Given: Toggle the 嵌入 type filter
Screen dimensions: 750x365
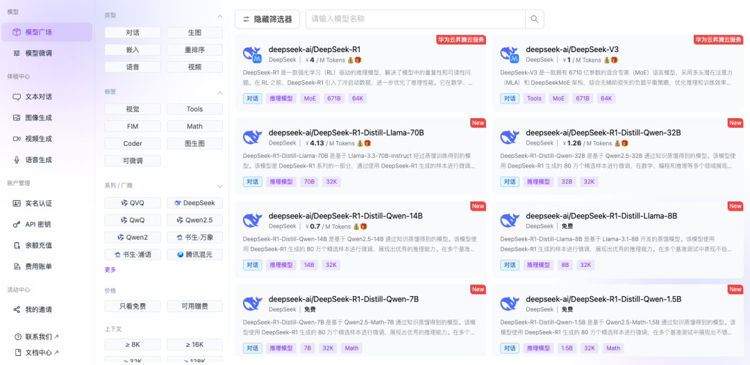Looking at the screenshot, I should (133, 50).
